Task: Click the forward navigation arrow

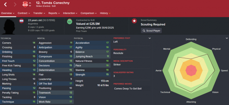Action: (15, 4)
